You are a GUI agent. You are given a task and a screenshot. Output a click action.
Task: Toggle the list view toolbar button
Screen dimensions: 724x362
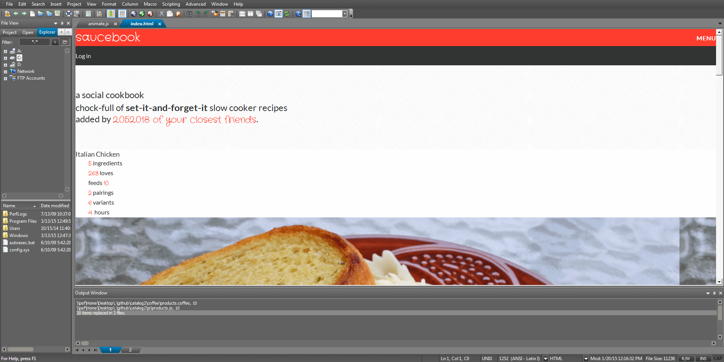pos(122,14)
